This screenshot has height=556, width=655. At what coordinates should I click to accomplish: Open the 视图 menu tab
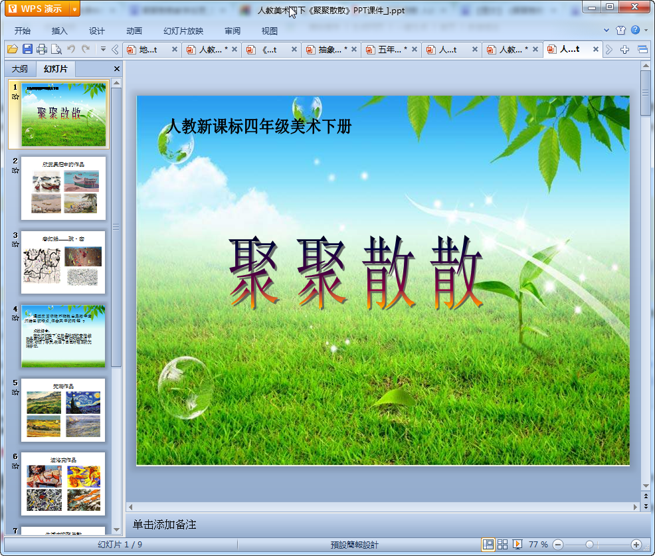(x=270, y=31)
